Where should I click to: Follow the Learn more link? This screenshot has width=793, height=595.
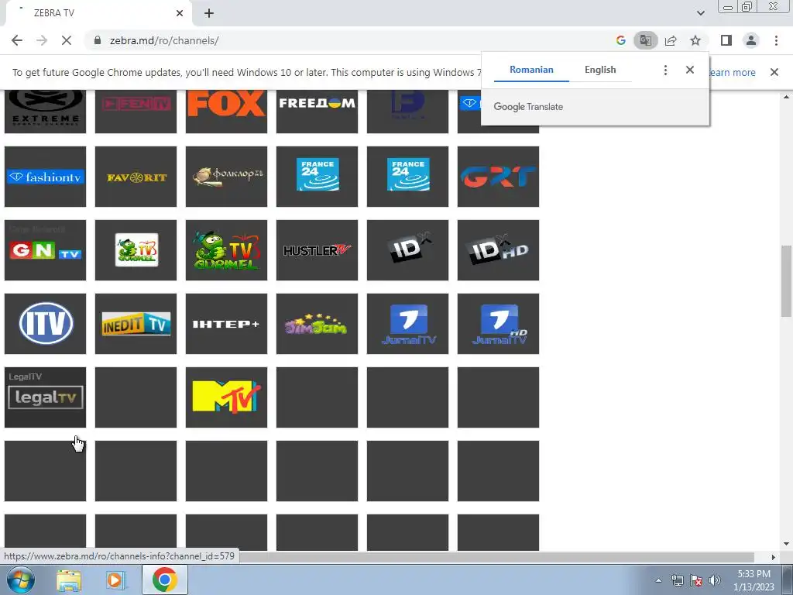(x=733, y=72)
